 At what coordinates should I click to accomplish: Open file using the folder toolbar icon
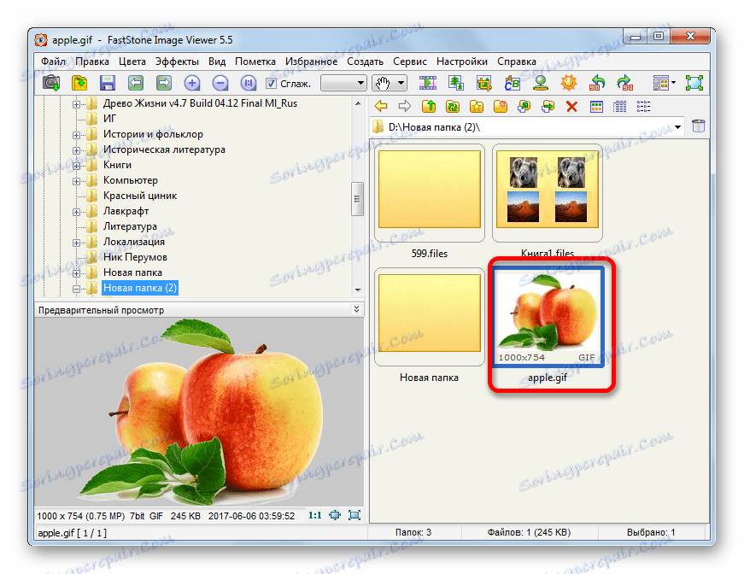79,83
